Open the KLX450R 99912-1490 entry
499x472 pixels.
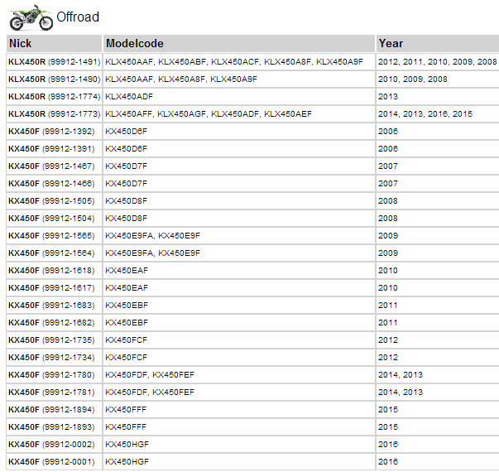pyautogui.click(x=54, y=79)
